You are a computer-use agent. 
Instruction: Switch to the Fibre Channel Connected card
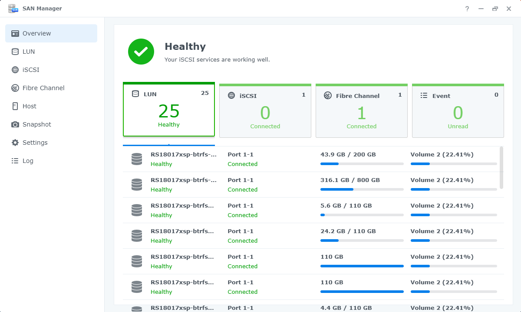361,111
